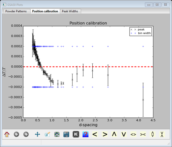Move plot up with caret button
Image resolution: width=172 pixels, height=147 pixels.
[114, 134]
